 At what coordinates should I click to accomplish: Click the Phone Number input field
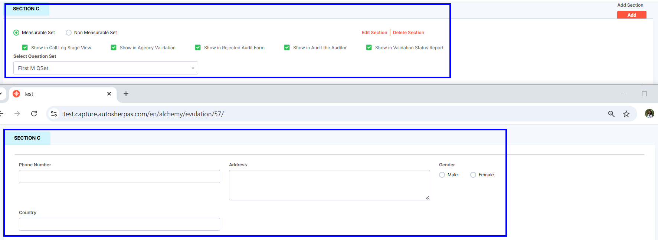point(120,177)
